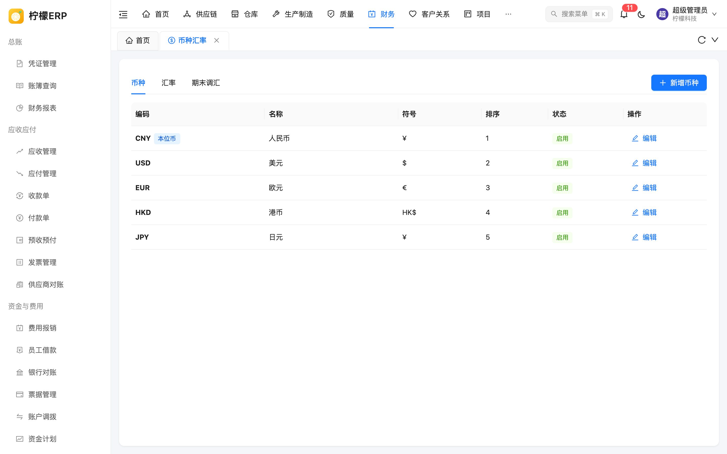Viewport: 727px width, 454px height.
Task: Close the 币种汇率 tab
Action: (x=217, y=40)
